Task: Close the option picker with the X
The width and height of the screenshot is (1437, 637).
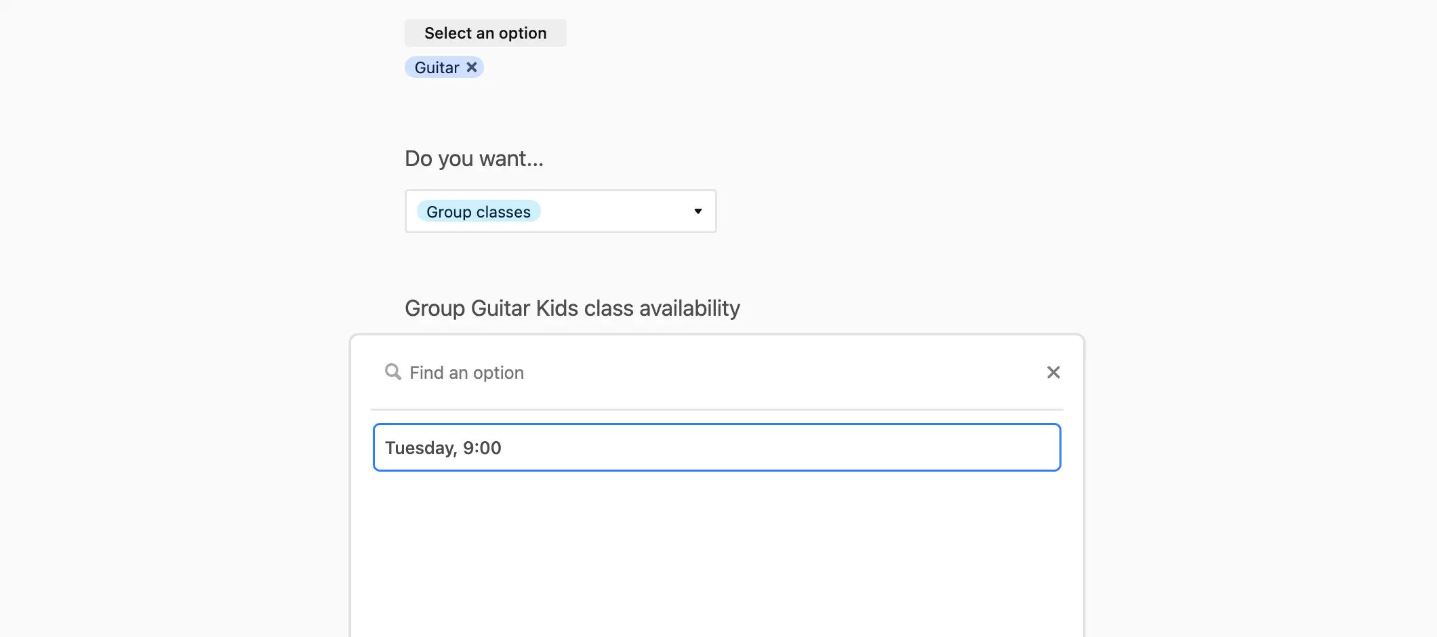Action: (1053, 372)
